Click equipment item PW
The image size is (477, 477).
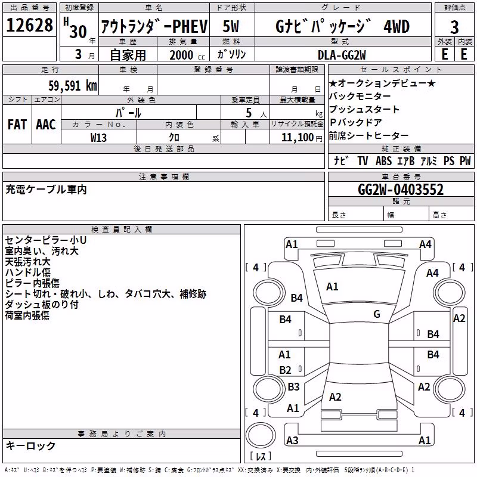465,160
